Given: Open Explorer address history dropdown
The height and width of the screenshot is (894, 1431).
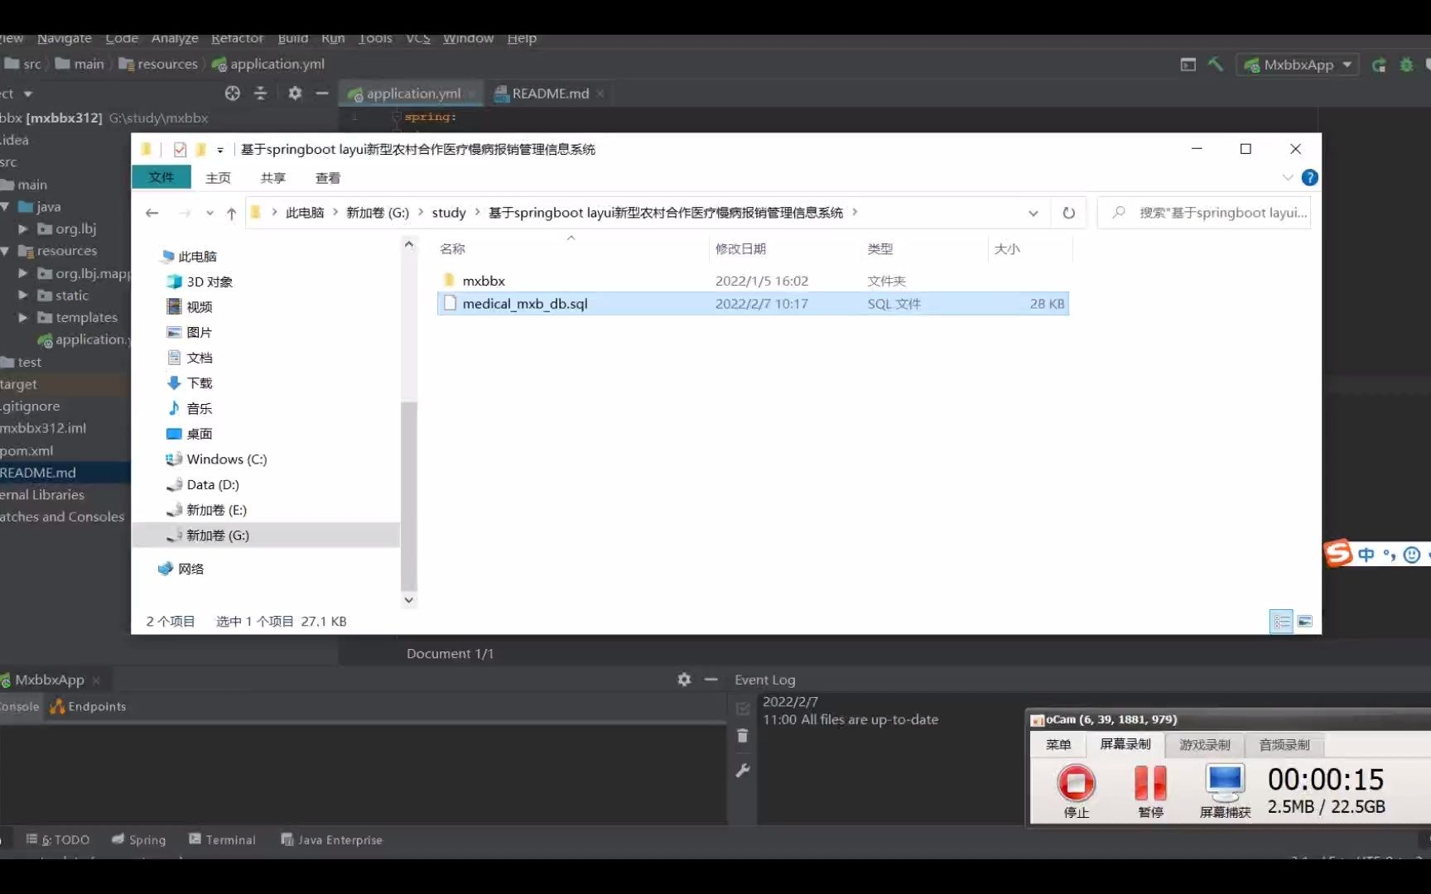Looking at the screenshot, I should click(1033, 213).
